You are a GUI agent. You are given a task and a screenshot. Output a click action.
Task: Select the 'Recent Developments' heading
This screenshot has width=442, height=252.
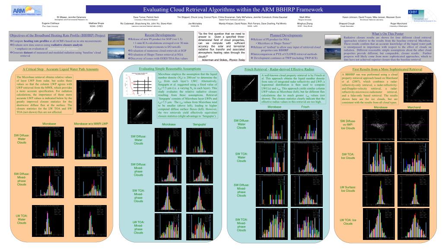(160, 35)
